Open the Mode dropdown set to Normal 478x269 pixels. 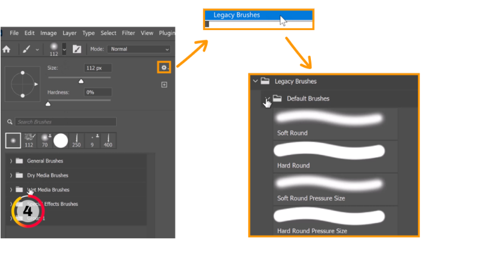[x=139, y=49]
